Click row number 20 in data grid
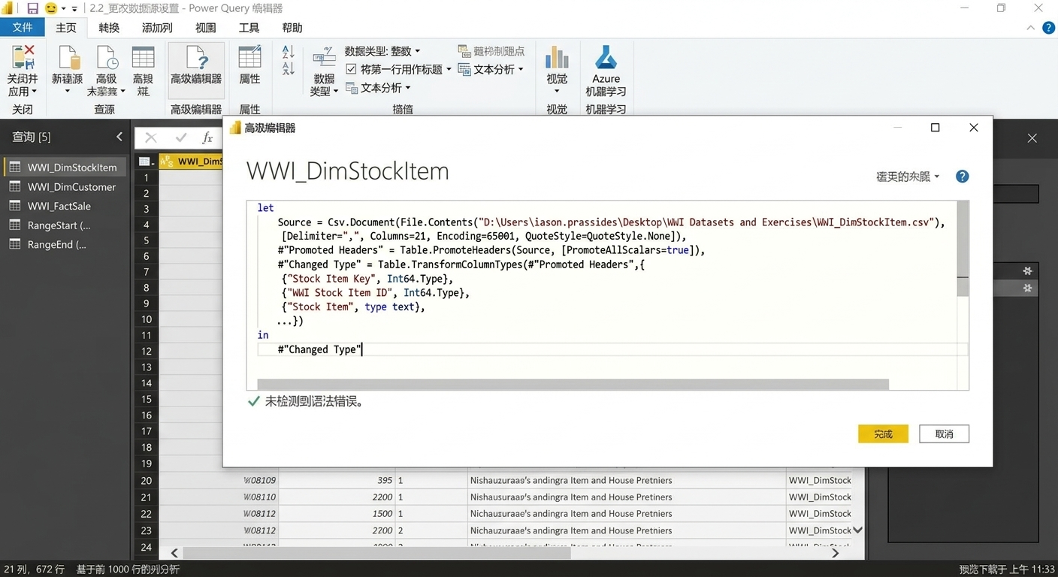Screen dimensions: 1058x577 click(x=146, y=481)
